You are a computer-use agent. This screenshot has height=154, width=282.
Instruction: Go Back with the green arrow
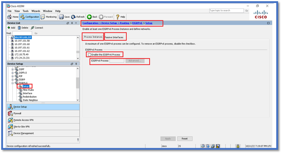92,17
